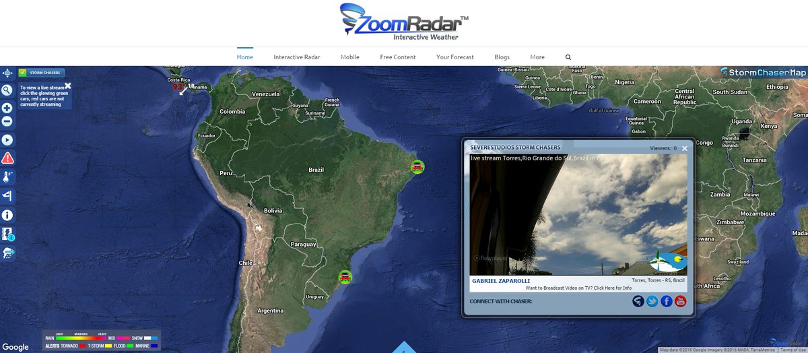The height and width of the screenshot is (353, 808).
Task: Click the Bolivia map label
Action: [x=273, y=211]
